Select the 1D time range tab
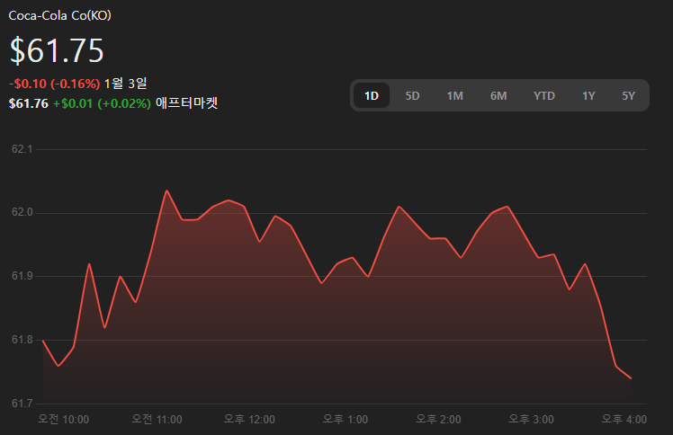673x435 pixels. 372,95
